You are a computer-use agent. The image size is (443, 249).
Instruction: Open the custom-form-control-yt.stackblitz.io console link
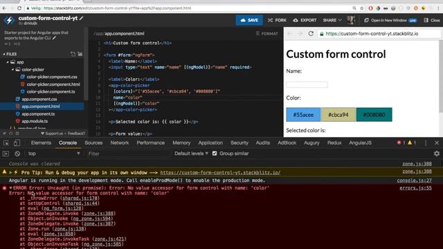220,172
